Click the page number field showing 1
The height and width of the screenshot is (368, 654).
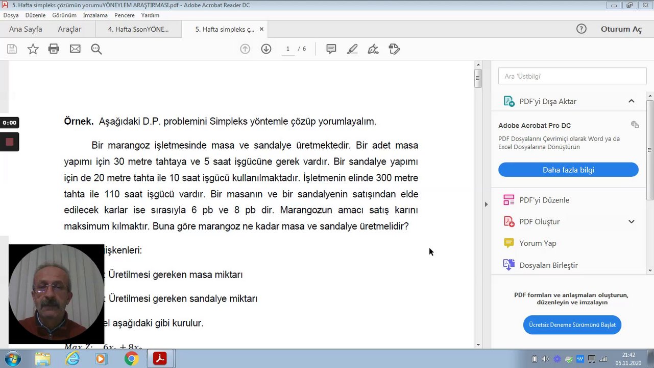coord(287,49)
